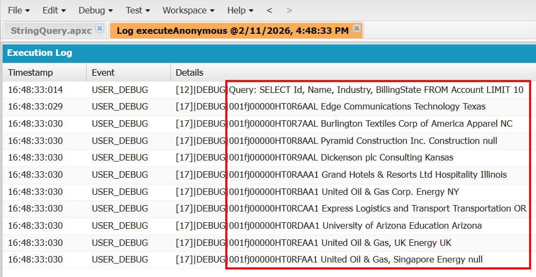
Task: Close the StringQuery.apxc tab
Action: point(99,28)
